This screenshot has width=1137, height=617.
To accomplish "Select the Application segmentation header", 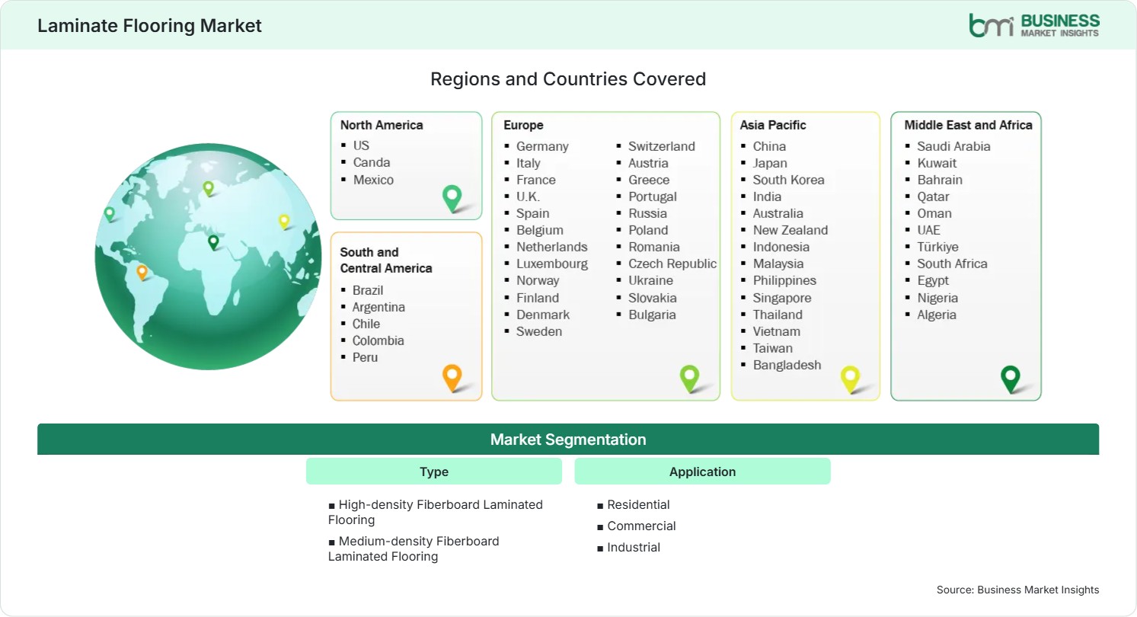I will coord(702,472).
